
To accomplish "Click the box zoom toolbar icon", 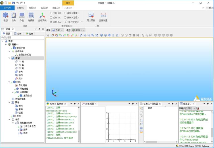I will coord(93,35).
